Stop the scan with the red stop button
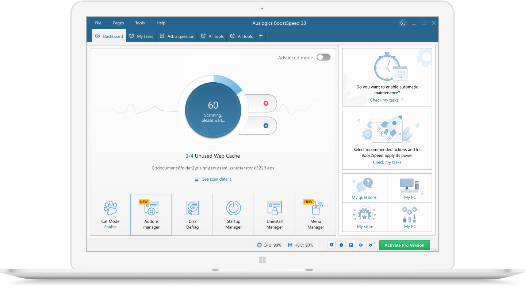Image resolution: width=525 pixels, height=287 pixels. [266, 103]
